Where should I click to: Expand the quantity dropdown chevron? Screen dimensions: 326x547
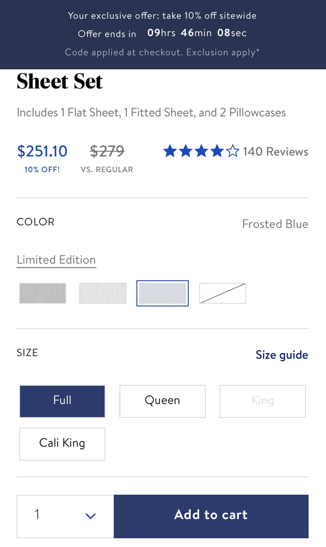click(x=90, y=516)
